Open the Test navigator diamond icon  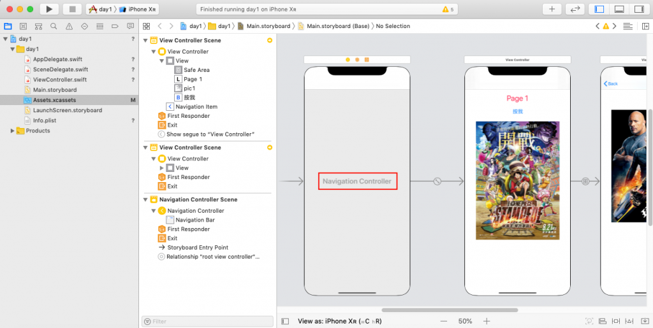85,26
